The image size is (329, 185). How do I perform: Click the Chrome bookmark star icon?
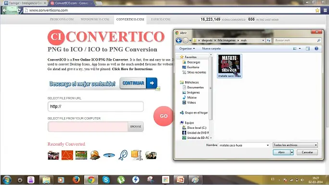317,10
